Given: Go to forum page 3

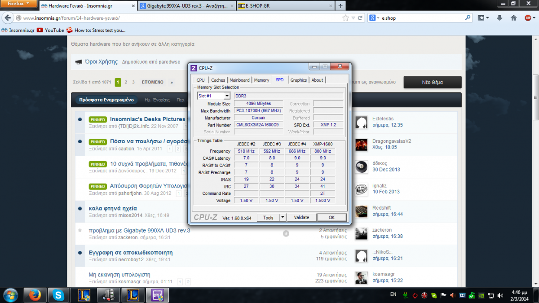Looking at the screenshot, I should (133, 83).
